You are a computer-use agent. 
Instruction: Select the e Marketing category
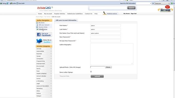point(40,81)
